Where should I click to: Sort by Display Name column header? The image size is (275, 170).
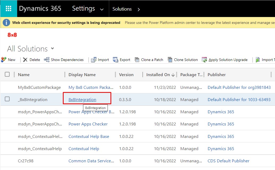pyautogui.click(x=82, y=75)
